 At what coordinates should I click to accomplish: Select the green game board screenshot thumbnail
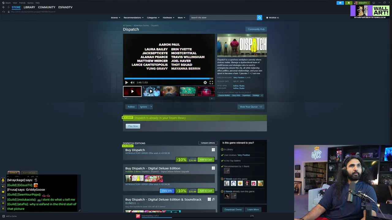pyautogui.click(x=187, y=91)
